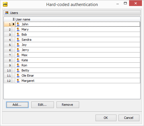The height and width of the screenshot is (126, 144).
Task: Click the Edit... button
Action: tap(42, 105)
